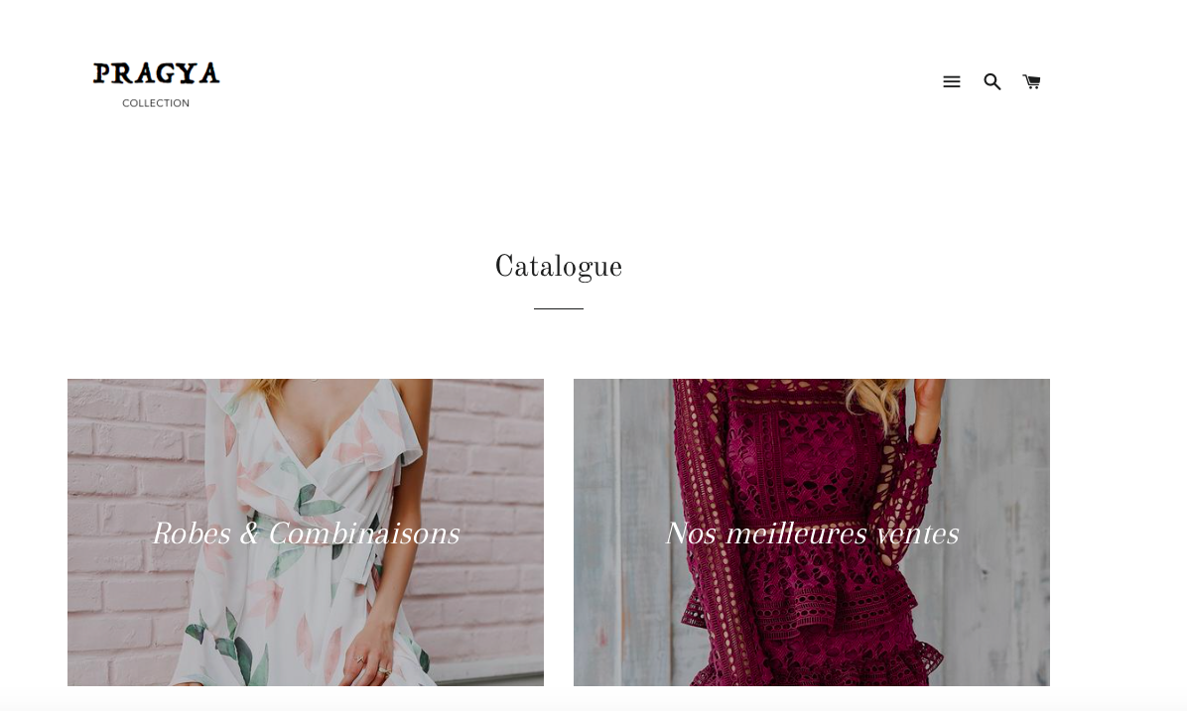Click the word Robes on the left tile

[192, 533]
